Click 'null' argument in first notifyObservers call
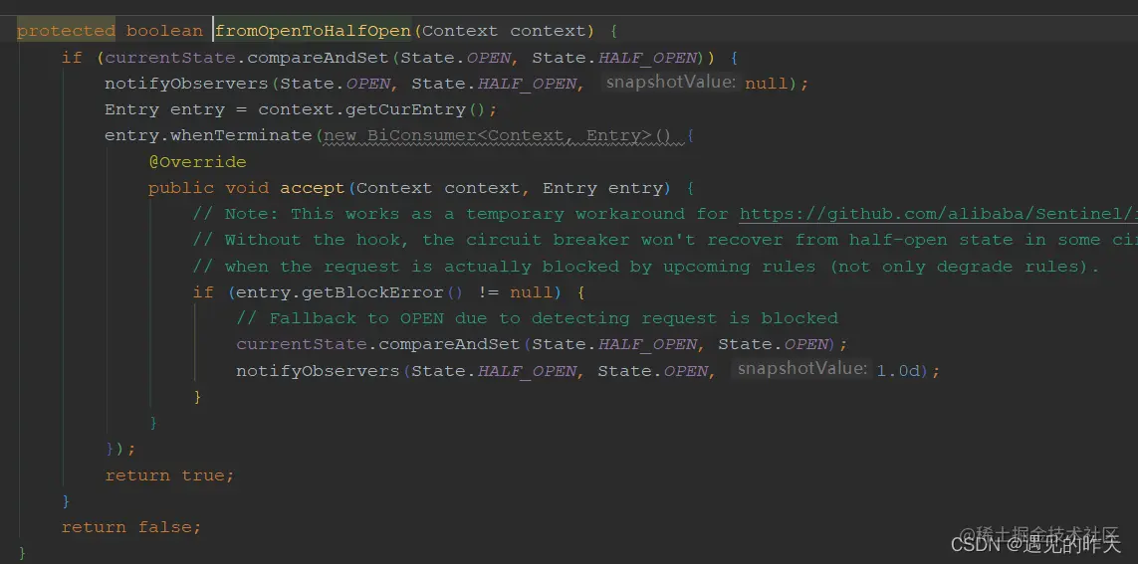This screenshot has height=564, width=1138. coord(767,84)
